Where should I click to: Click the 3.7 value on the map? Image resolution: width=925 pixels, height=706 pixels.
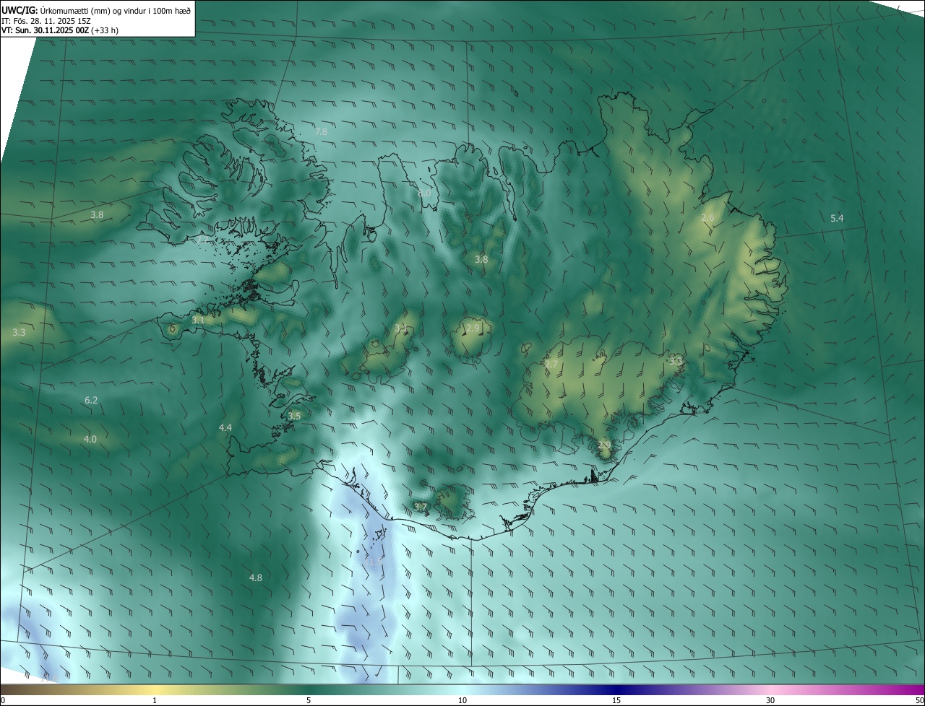(421, 507)
